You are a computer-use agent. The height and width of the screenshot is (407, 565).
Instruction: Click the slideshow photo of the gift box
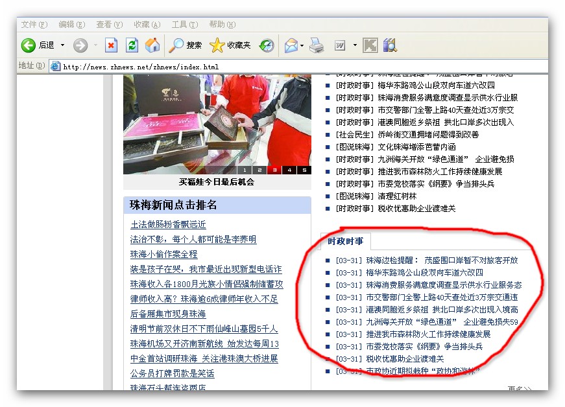point(217,124)
